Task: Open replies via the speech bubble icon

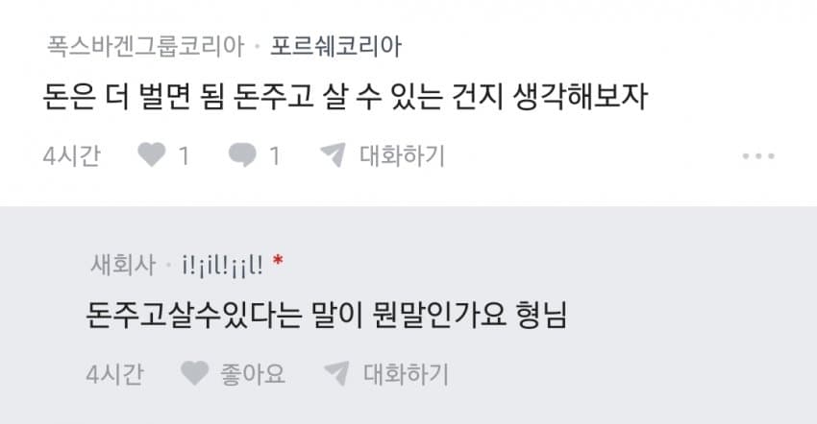Action: [243, 155]
